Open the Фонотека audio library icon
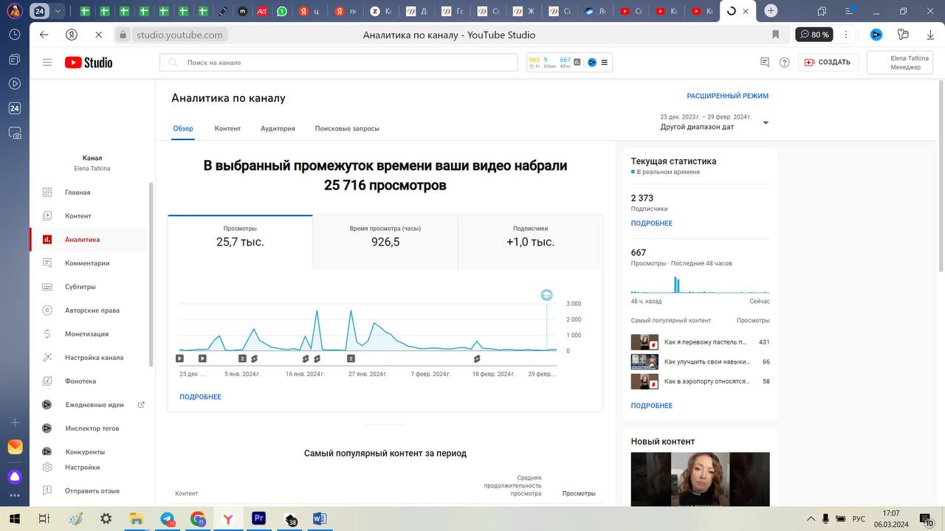945x531 pixels. (x=47, y=381)
